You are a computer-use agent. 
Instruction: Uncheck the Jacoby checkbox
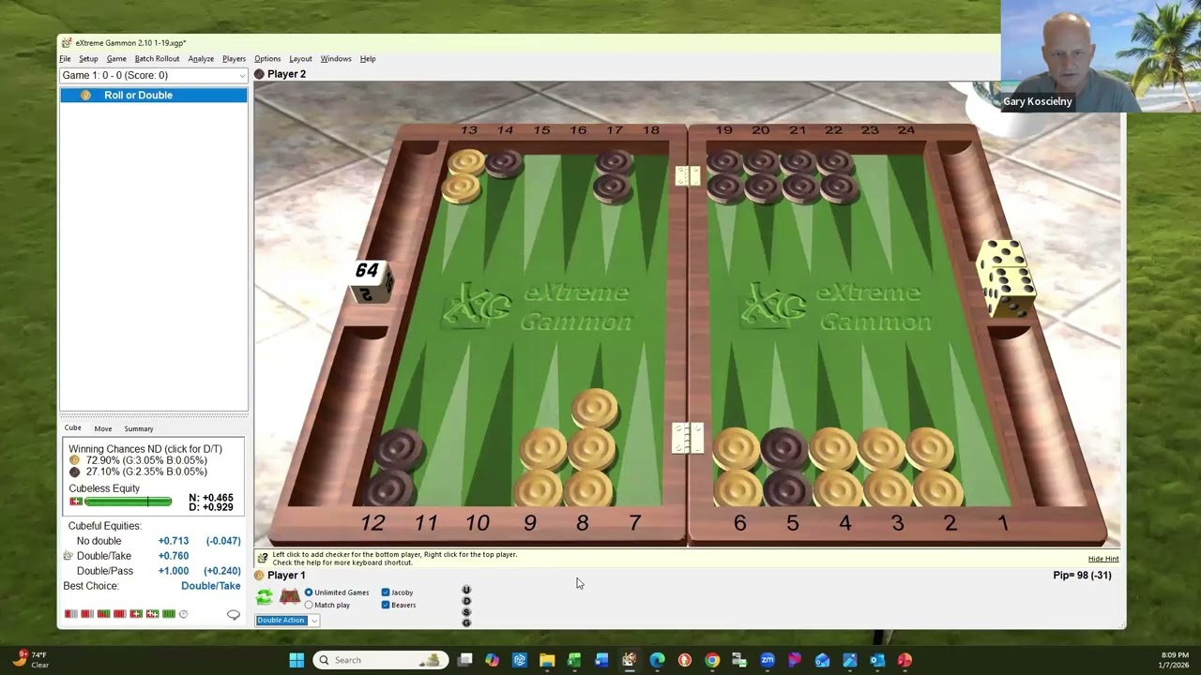click(386, 592)
